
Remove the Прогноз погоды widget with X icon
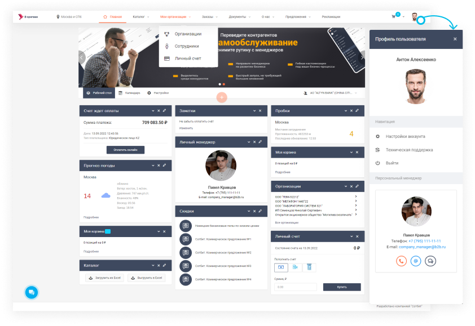click(159, 165)
